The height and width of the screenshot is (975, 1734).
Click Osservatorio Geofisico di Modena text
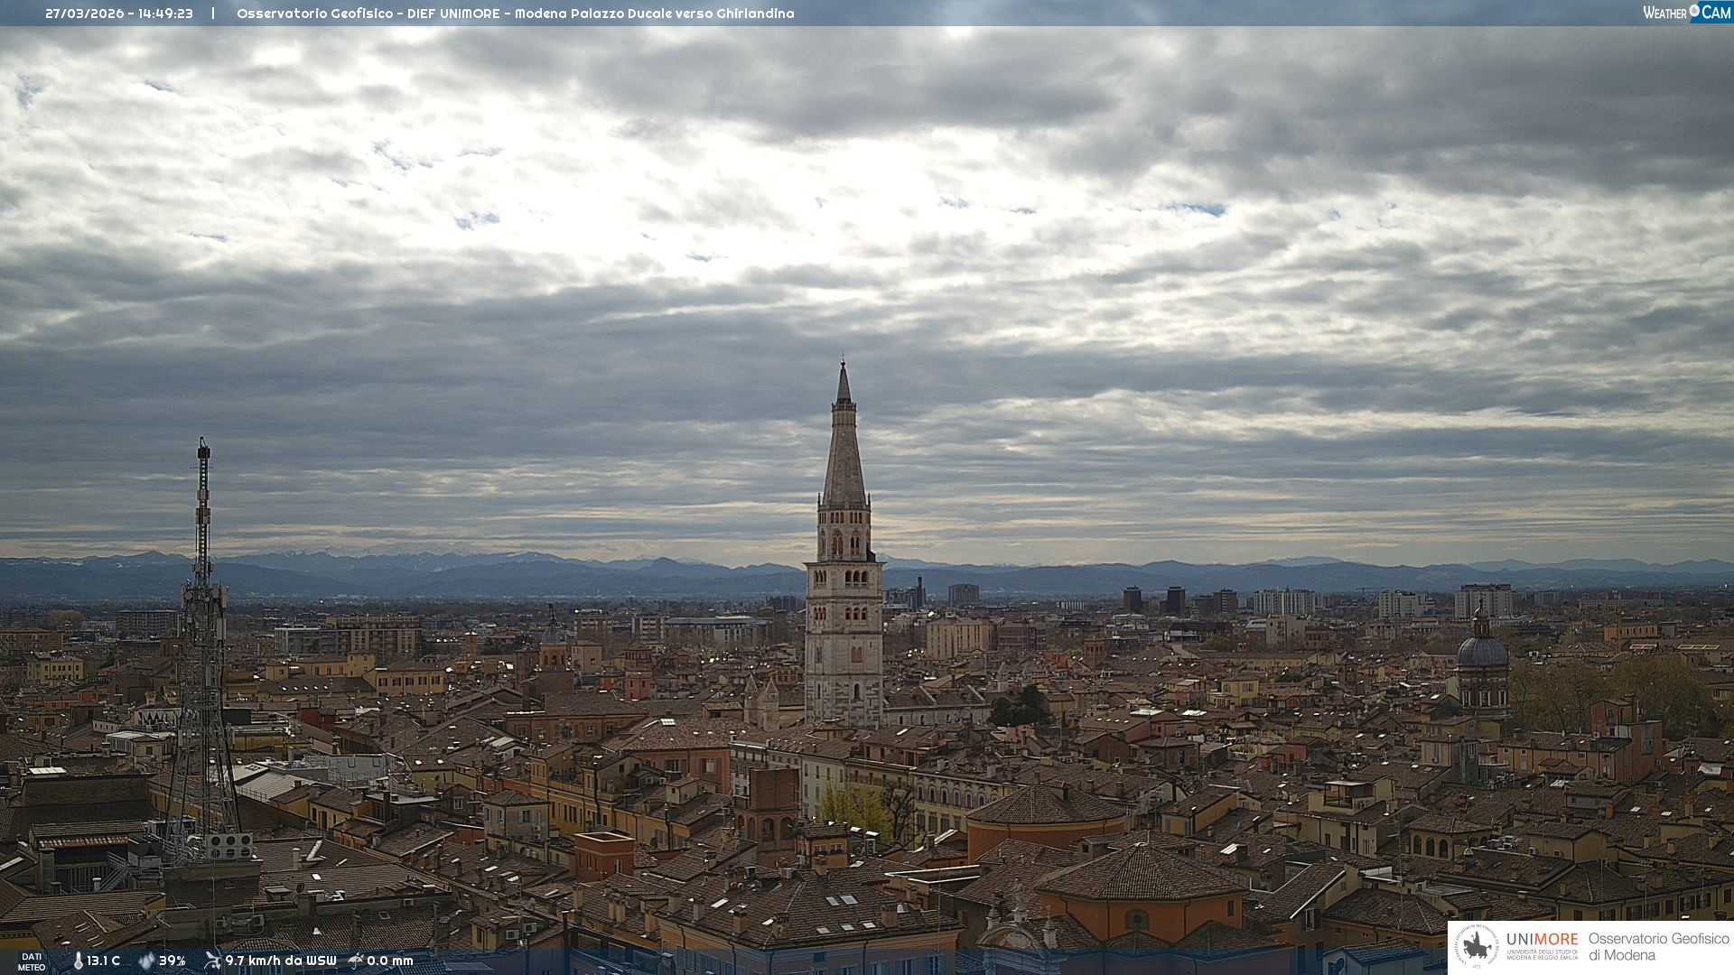click(1658, 947)
